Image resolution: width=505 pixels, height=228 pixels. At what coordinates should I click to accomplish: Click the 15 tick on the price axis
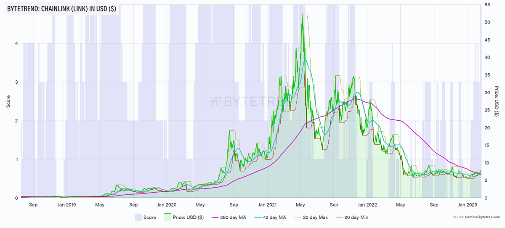[x=487, y=145]
